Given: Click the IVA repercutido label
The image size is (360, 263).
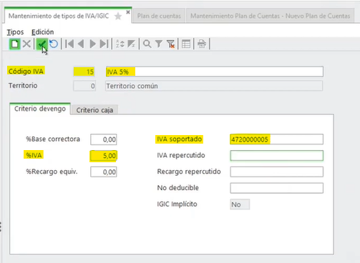Looking at the screenshot, I should 181,155.
